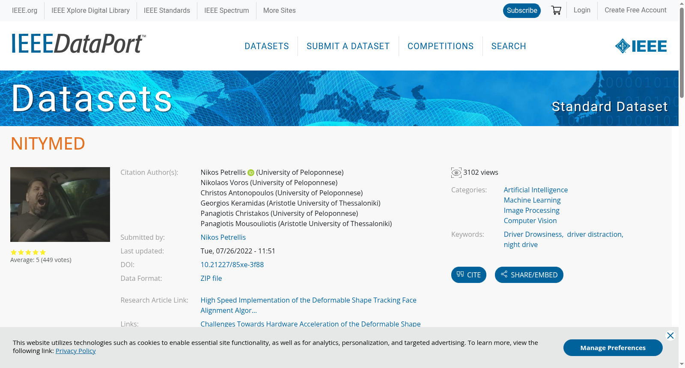This screenshot has width=685, height=368.
Task: Select Artificial Intelligence category
Action: coord(536,190)
